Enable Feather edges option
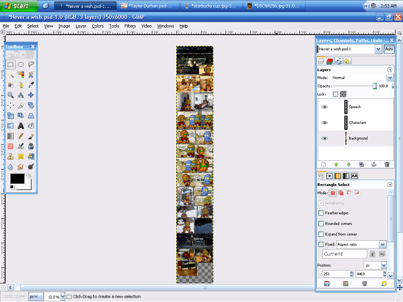This screenshot has height=302, width=403. [x=321, y=213]
